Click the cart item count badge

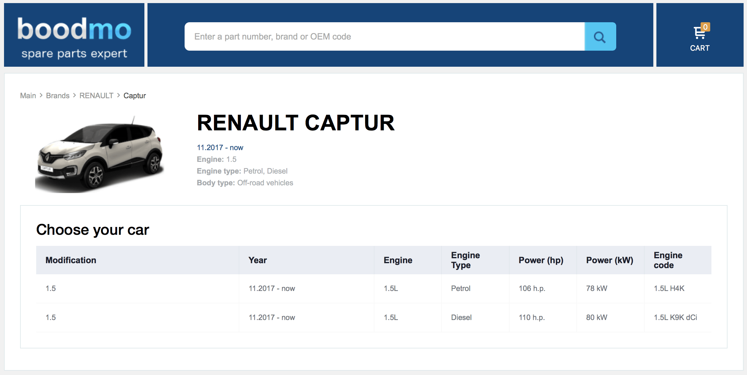[x=705, y=27]
